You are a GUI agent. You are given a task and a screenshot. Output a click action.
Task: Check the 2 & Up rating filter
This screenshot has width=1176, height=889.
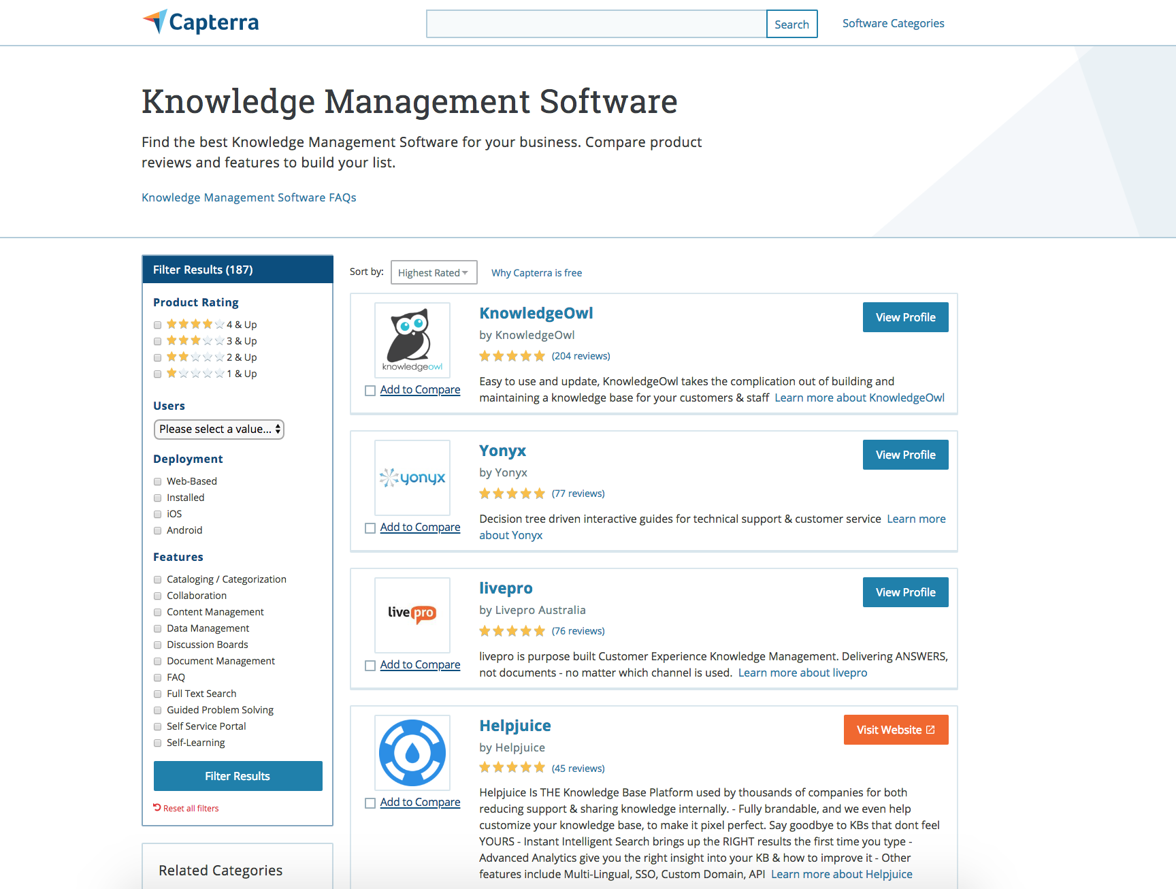(x=158, y=357)
